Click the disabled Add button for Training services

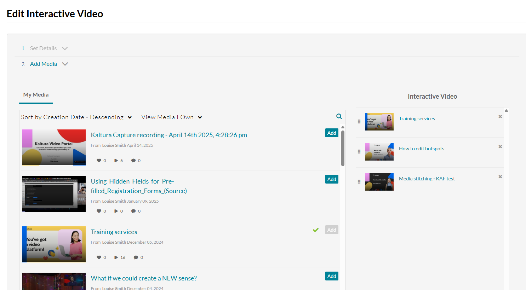point(332,230)
